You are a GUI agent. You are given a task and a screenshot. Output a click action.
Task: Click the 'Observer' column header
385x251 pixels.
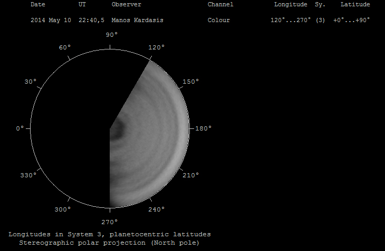(x=127, y=4)
